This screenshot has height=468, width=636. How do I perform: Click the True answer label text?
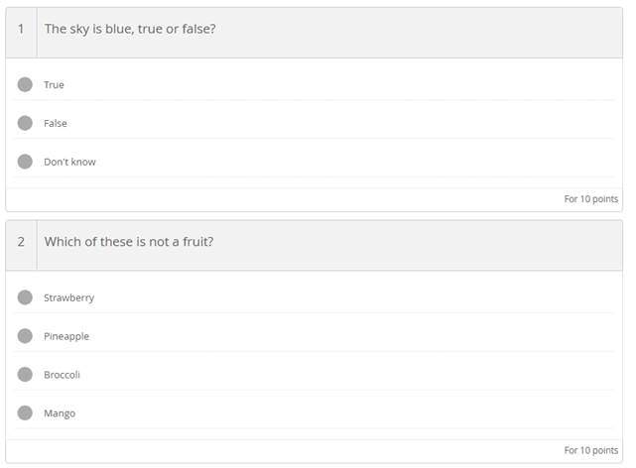[54, 85]
